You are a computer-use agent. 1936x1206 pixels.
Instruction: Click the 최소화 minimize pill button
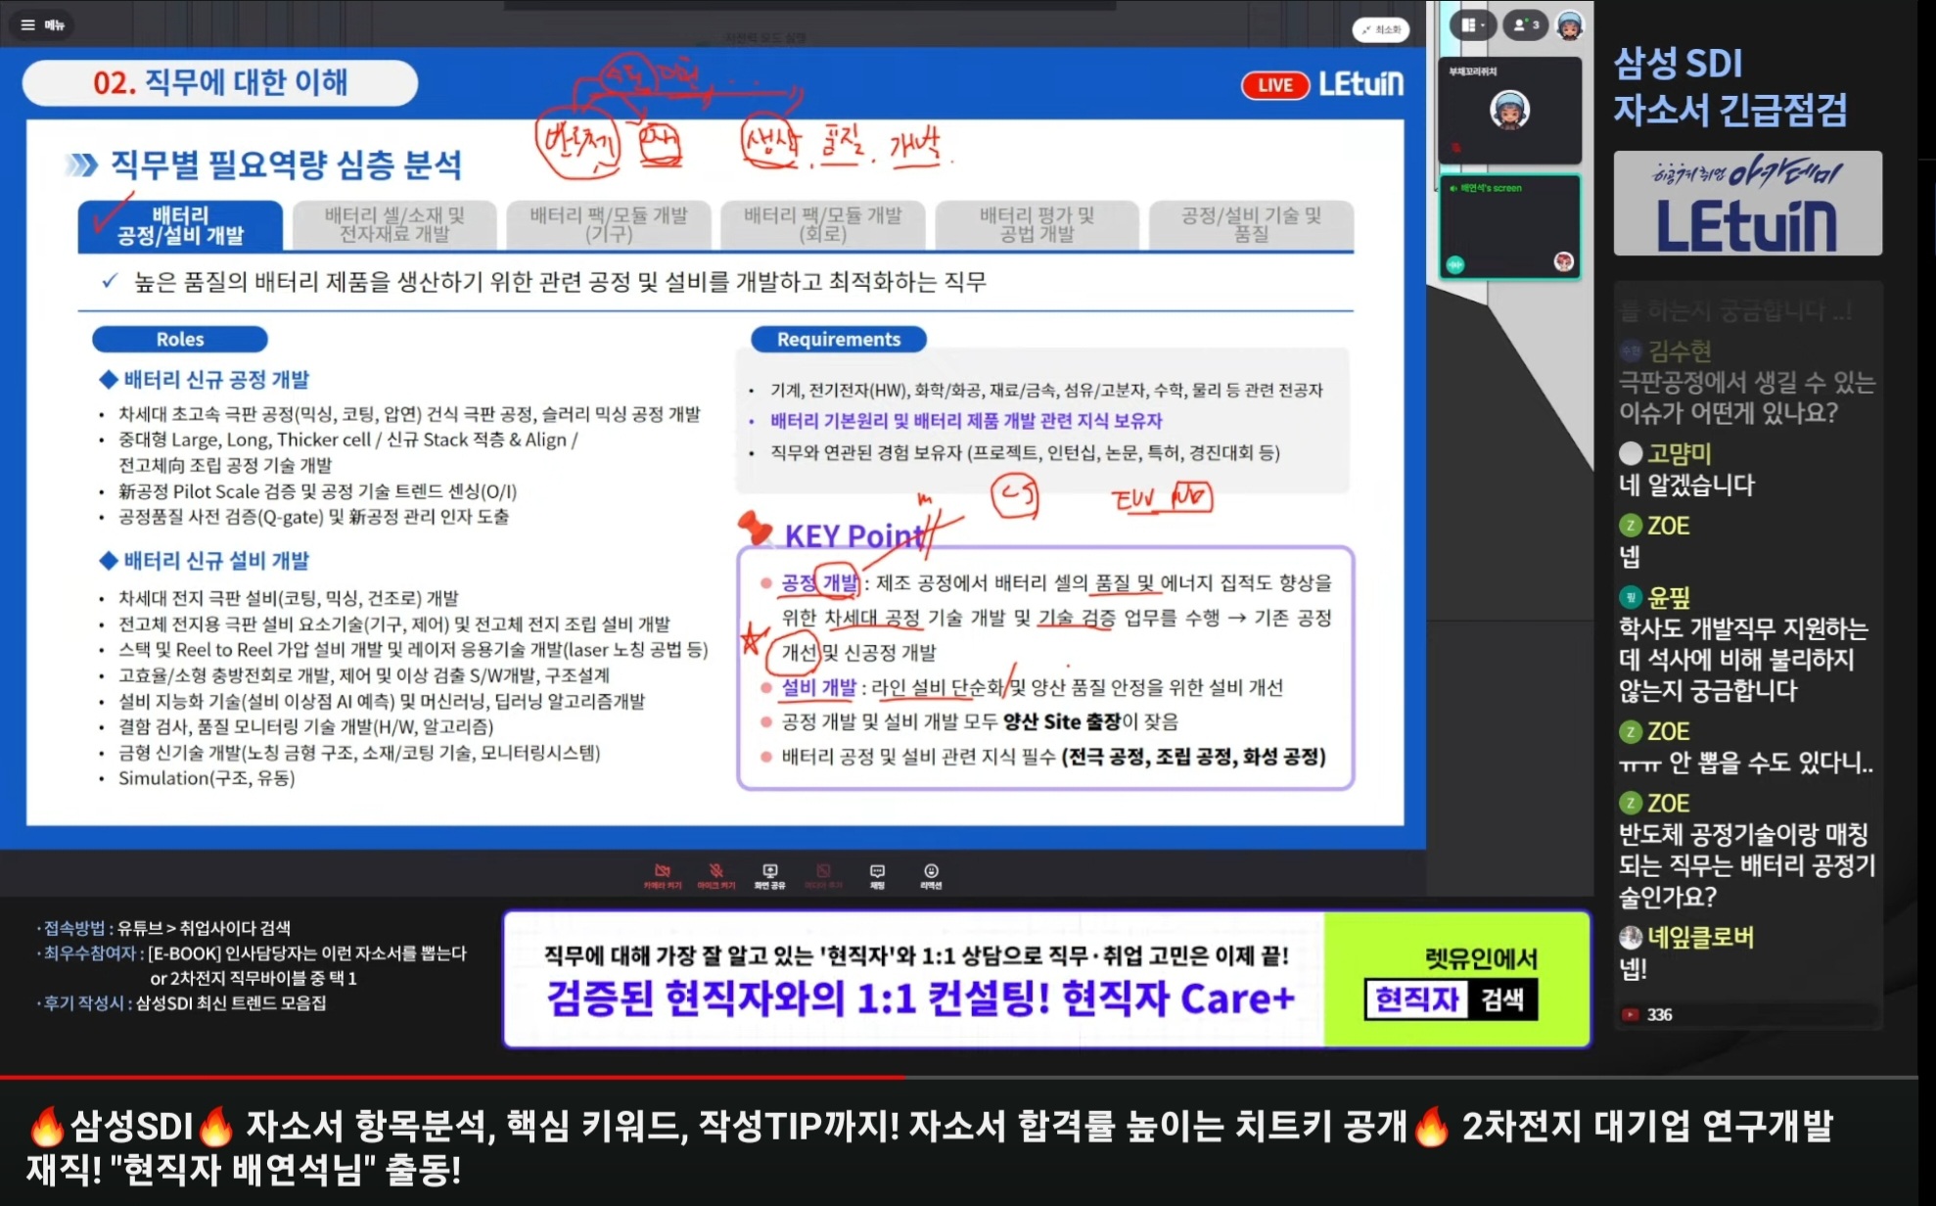point(1381,29)
